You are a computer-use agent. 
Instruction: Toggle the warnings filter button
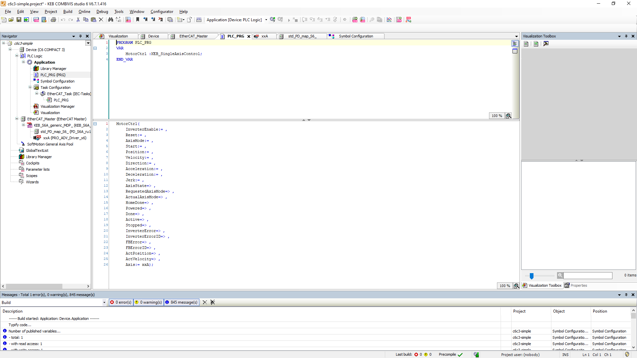point(148,302)
